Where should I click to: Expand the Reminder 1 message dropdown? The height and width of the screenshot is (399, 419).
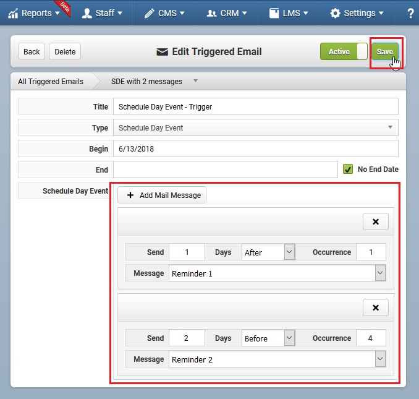pos(277,273)
